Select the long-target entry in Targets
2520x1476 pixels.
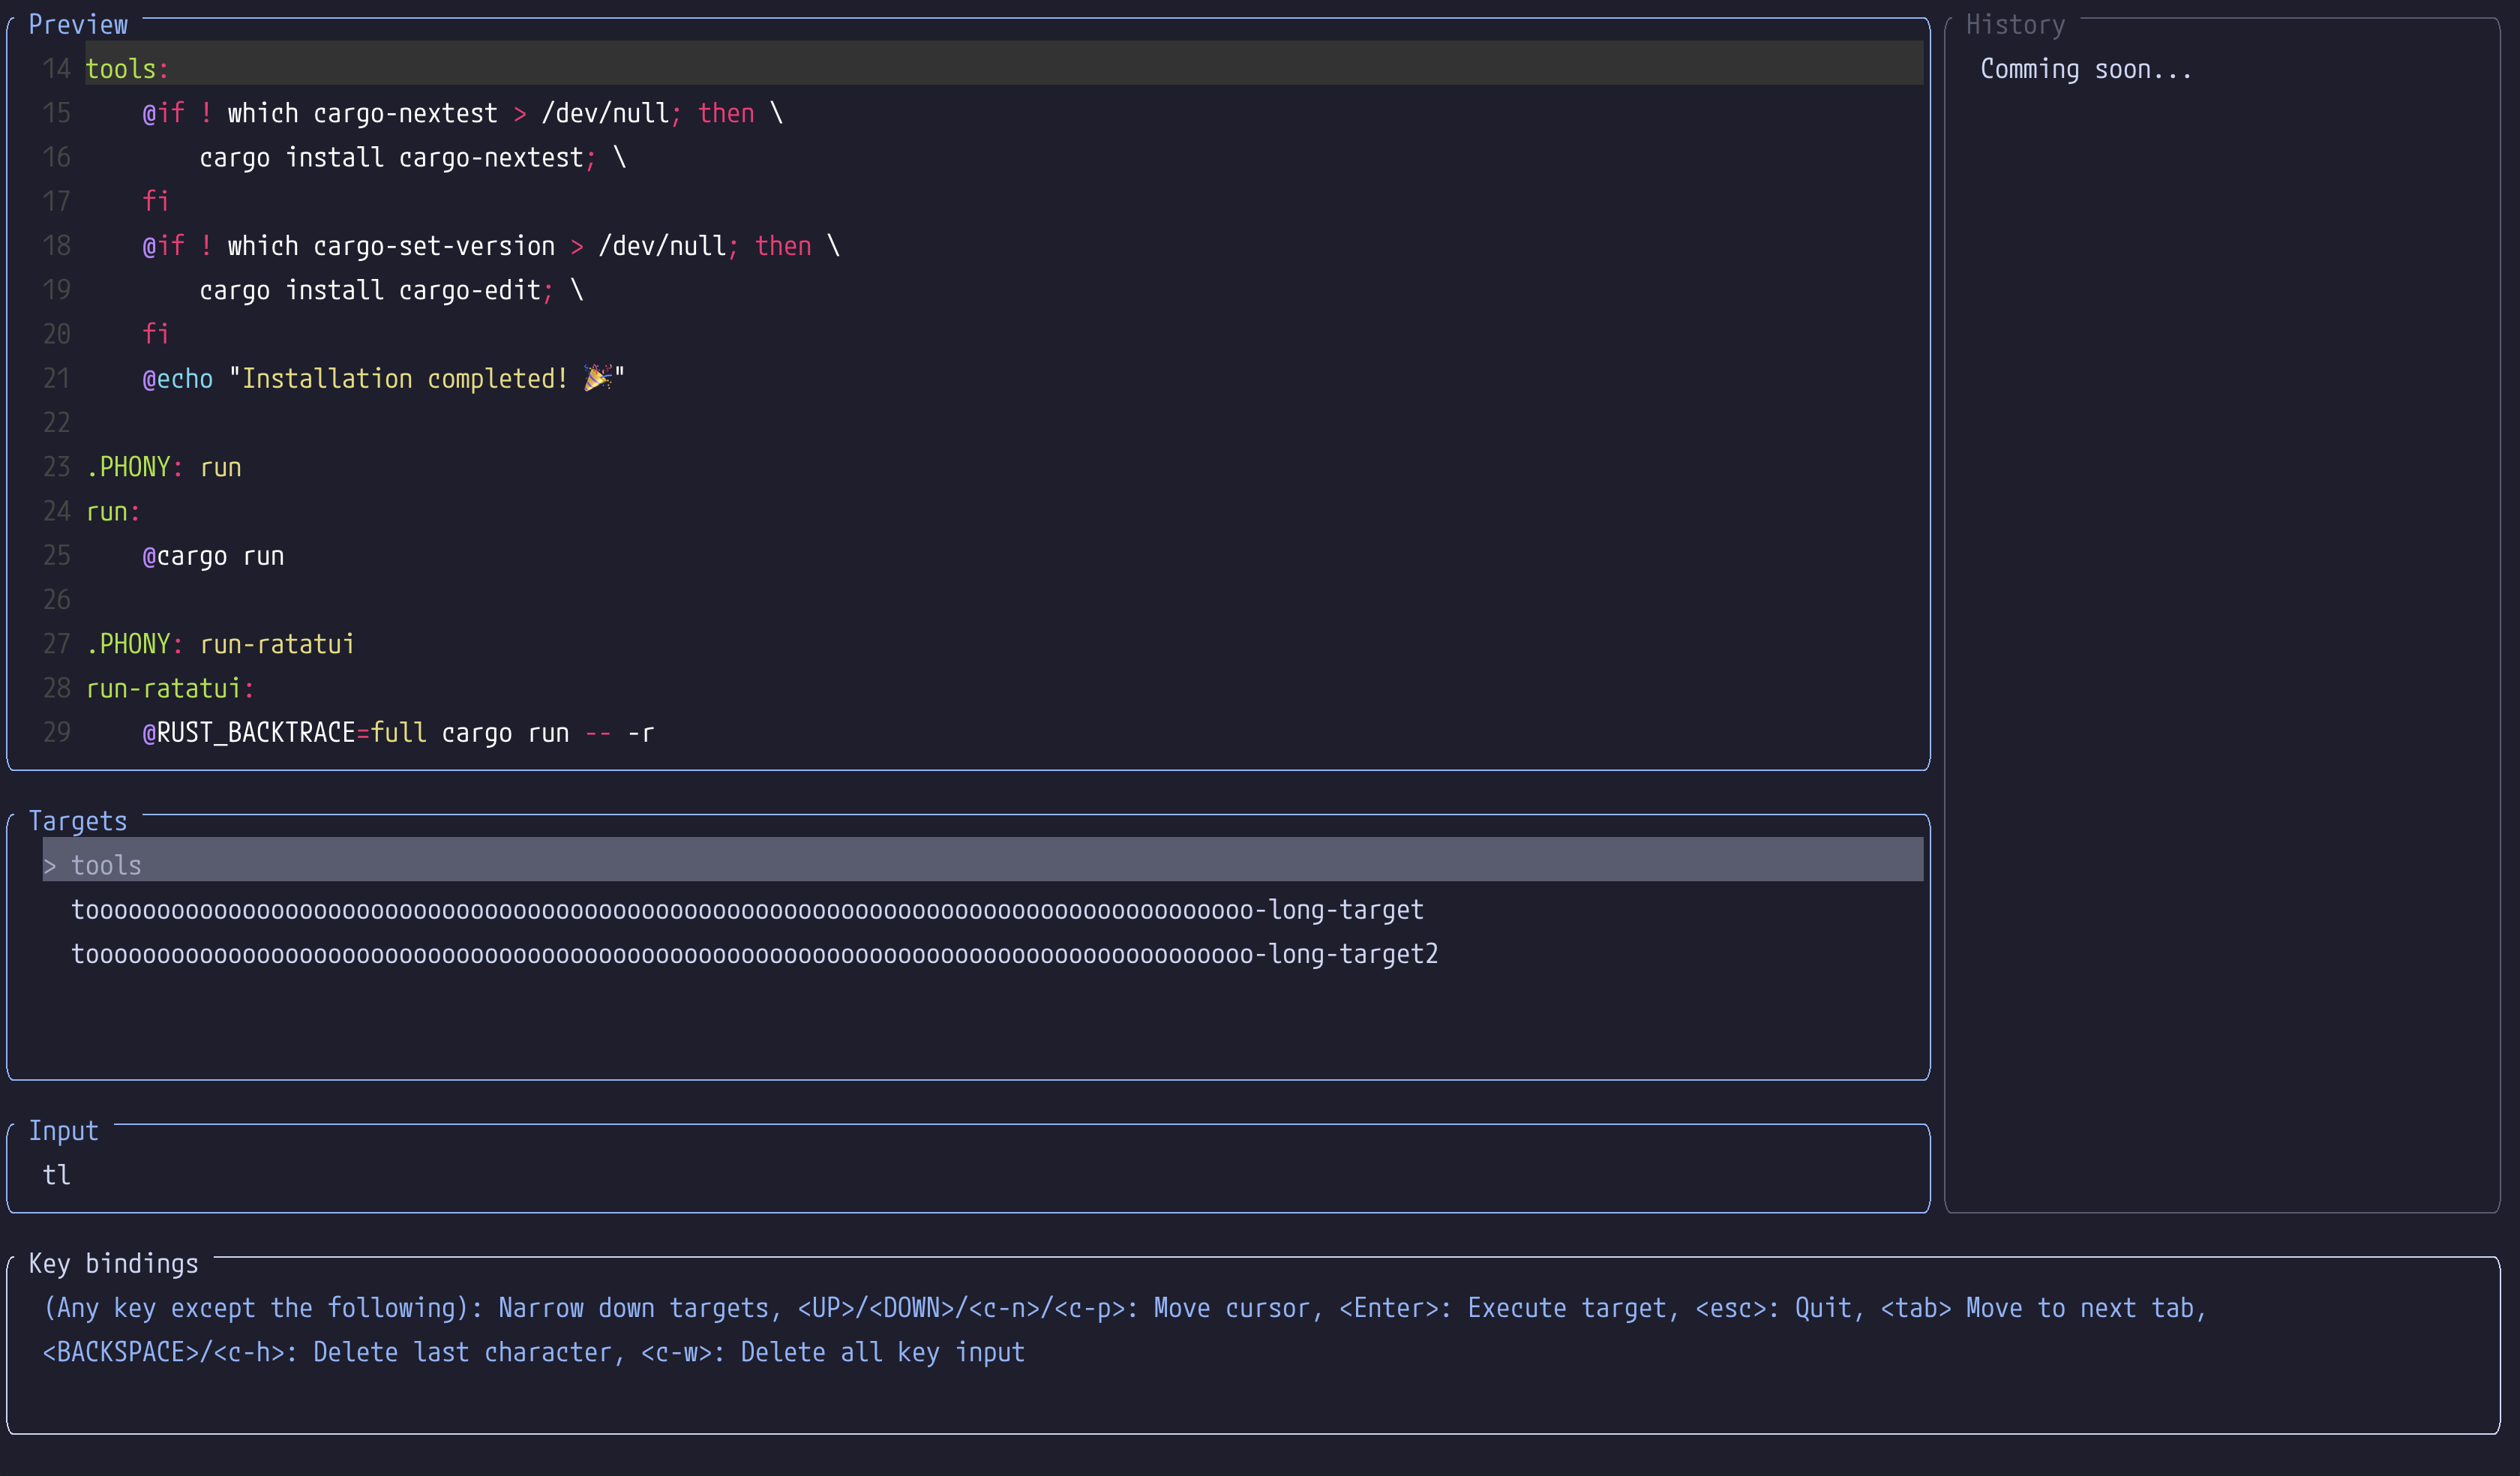pos(746,910)
